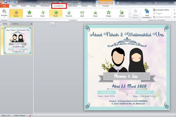Open Effect Options dropdown
The width and height of the screenshot is (176, 117).
pyautogui.click(x=136, y=13)
